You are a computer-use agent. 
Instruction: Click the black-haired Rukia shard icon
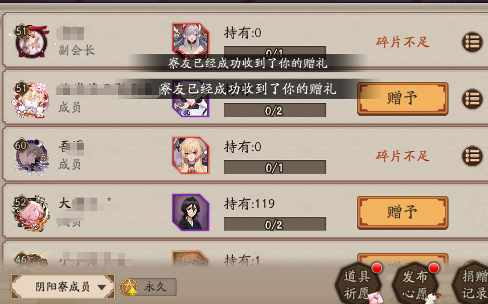tap(190, 212)
